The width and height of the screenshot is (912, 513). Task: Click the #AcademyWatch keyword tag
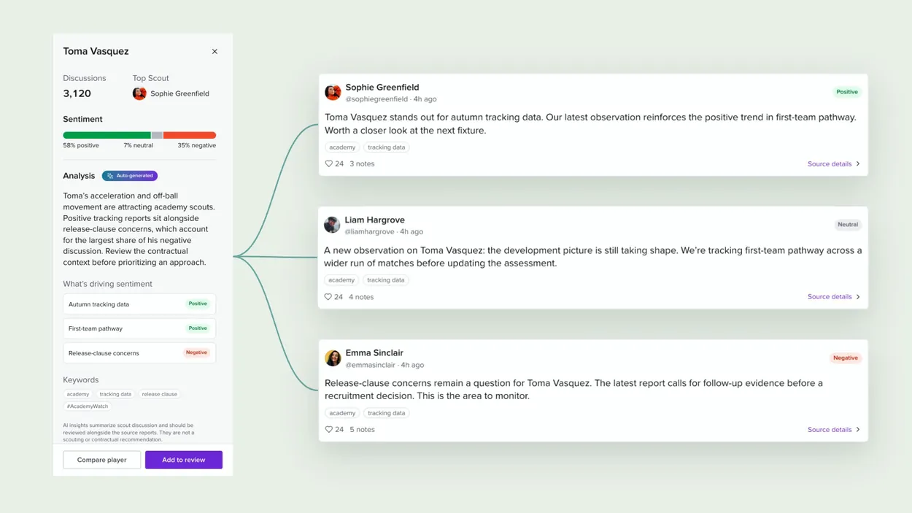[x=88, y=406]
